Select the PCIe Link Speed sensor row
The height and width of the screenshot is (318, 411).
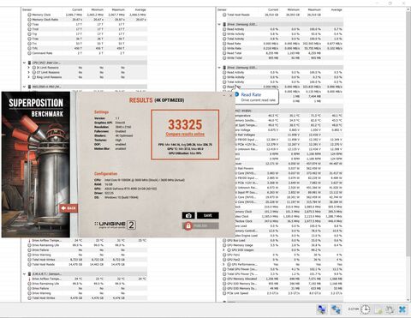point(283,293)
